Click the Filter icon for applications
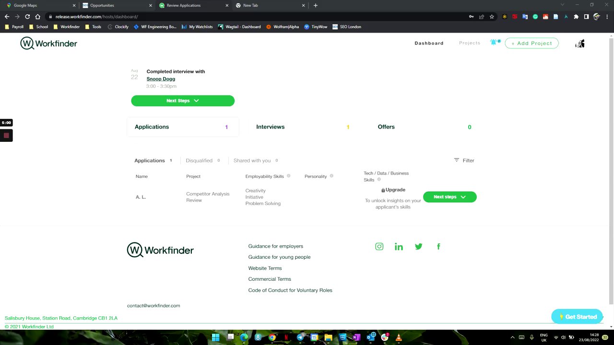The image size is (614, 345). (457, 160)
